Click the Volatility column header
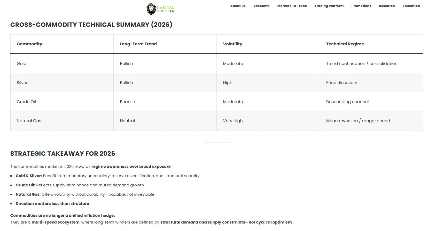Image resolution: width=427 pixels, height=231 pixels. 232,44
